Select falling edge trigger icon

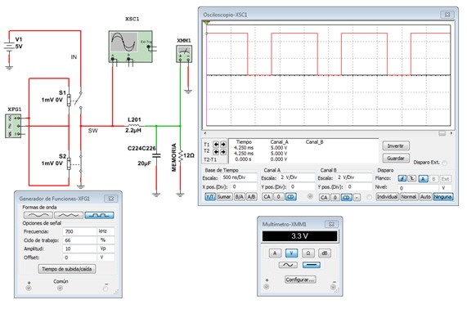411,178
